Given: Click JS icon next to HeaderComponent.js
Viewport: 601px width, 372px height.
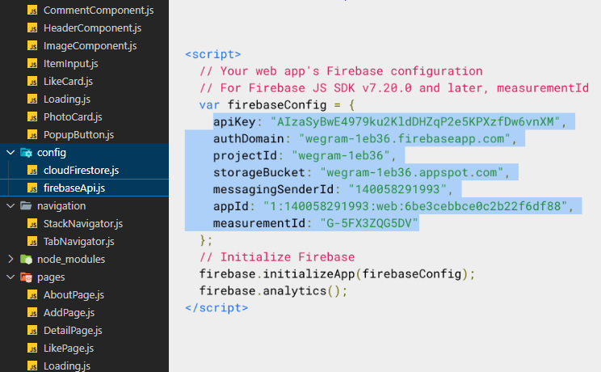Looking at the screenshot, I should pyautogui.click(x=32, y=28).
